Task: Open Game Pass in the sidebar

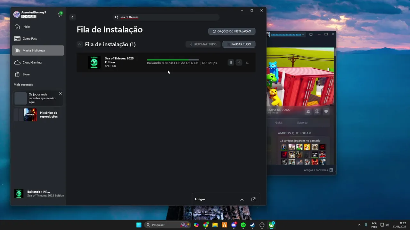Action: [x=38, y=39]
